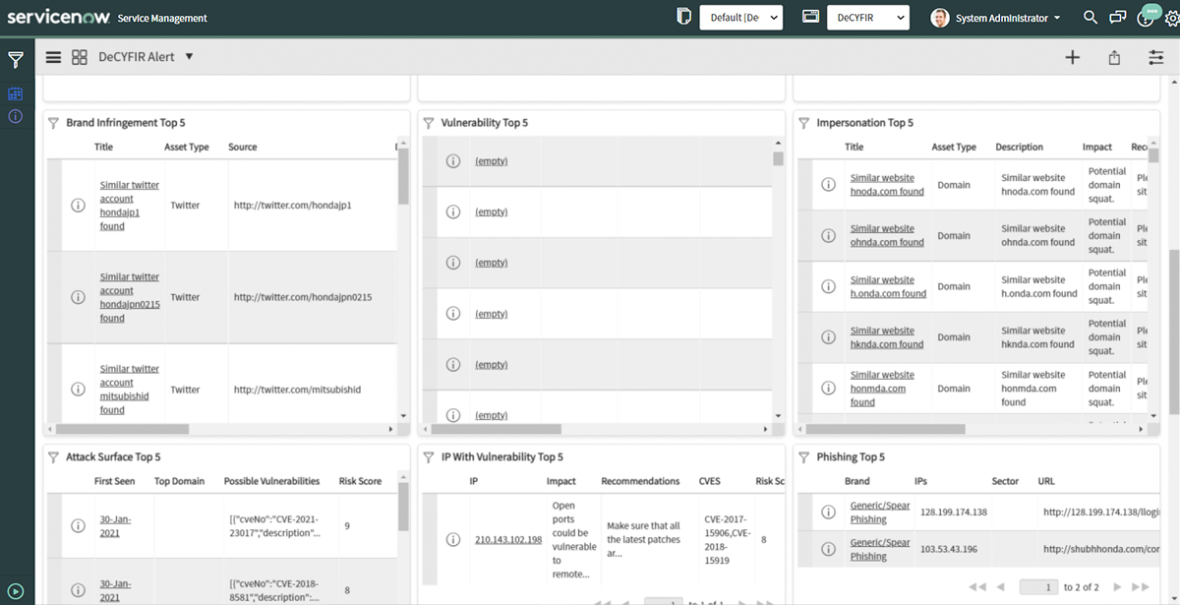Click the Vulnerability Top 5 filter icon
Screen dimensions: 1180x605
pos(429,123)
